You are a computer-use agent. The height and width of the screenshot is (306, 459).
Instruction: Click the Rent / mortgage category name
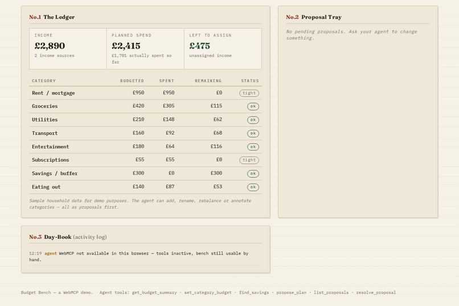click(54, 93)
